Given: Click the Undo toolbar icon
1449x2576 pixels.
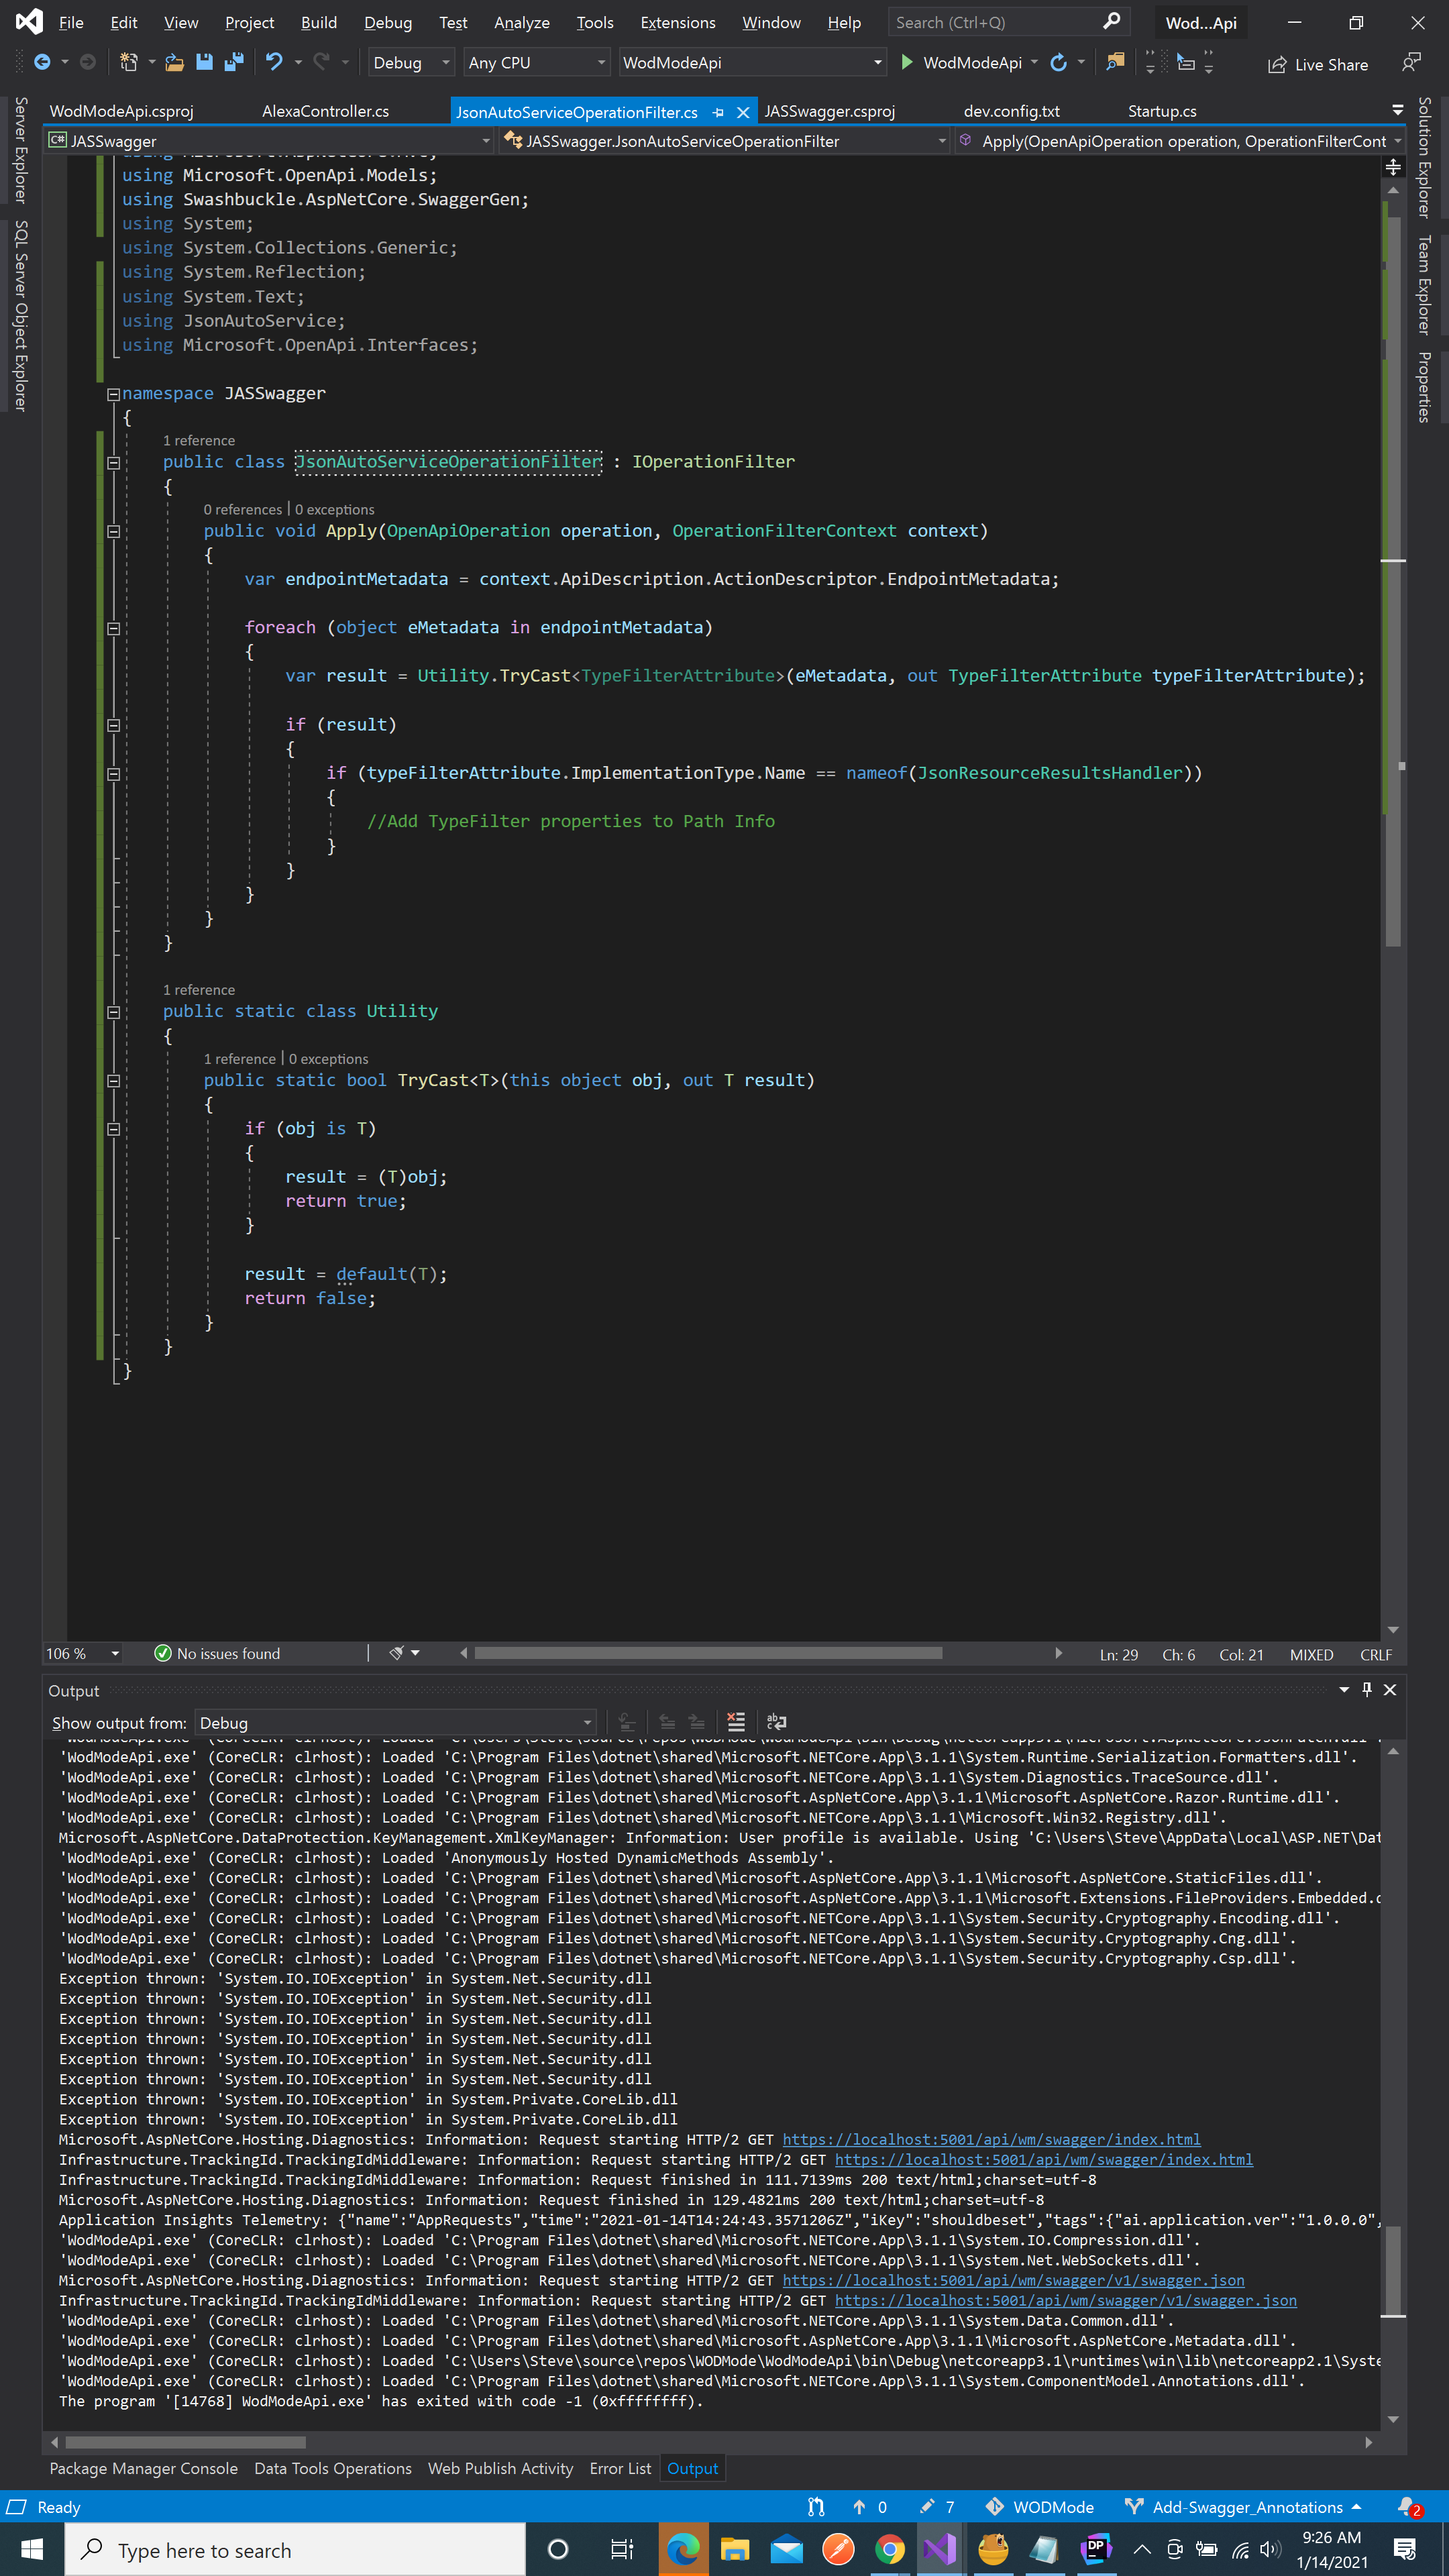Looking at the screenshot, I should [x=274, y=62].
